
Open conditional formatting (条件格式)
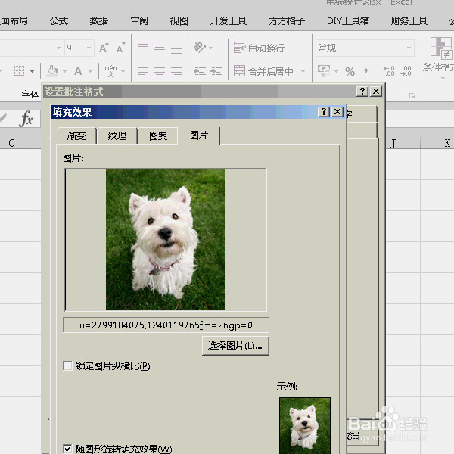(441, 57)
